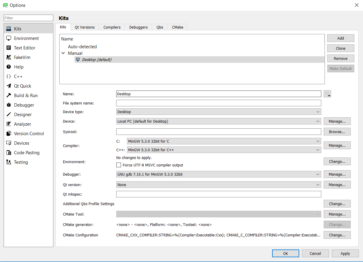Switch to the Debuggers tab

click(x=139, y=27)
